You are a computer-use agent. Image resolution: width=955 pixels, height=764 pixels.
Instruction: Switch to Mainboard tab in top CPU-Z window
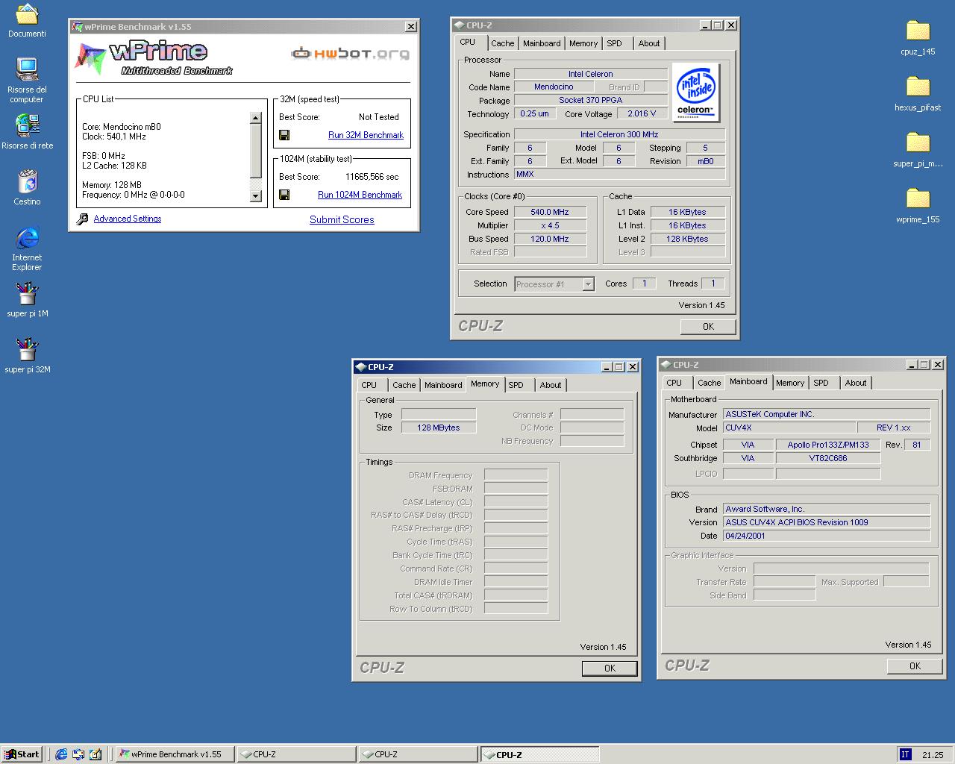[542, 43]
